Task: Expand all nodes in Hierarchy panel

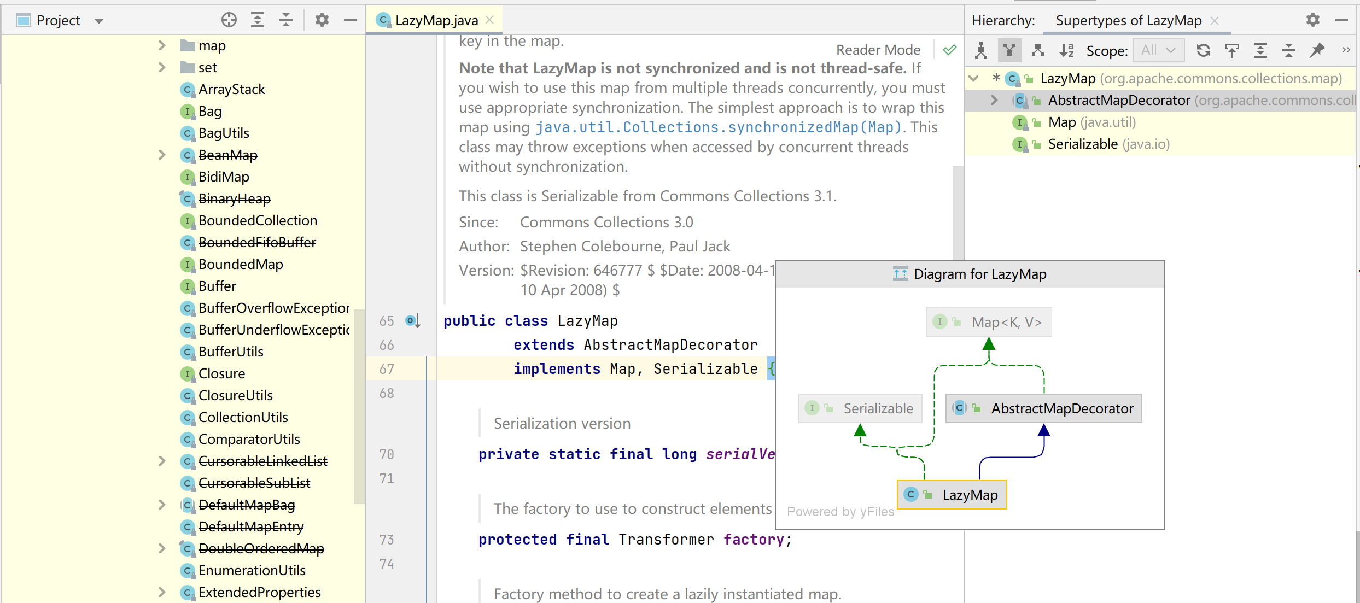Action: click(1260, 50)
